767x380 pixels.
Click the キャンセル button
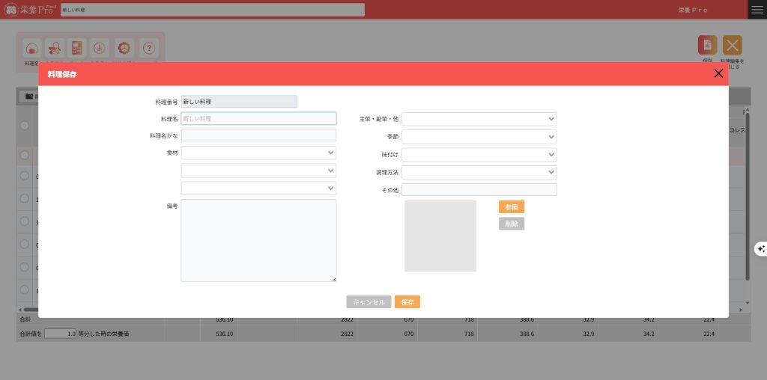click(369, 302)
